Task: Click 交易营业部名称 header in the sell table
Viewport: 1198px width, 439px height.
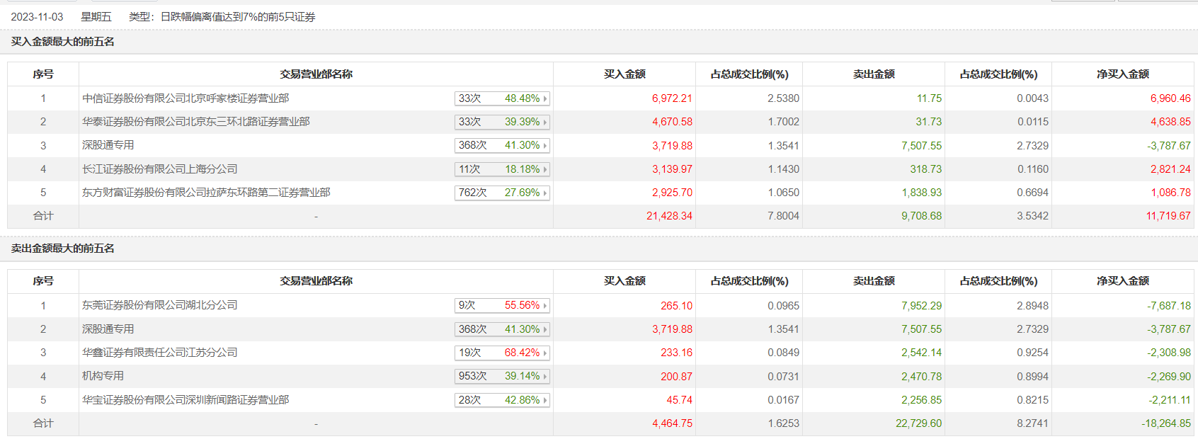Action: tap(316, 281)
